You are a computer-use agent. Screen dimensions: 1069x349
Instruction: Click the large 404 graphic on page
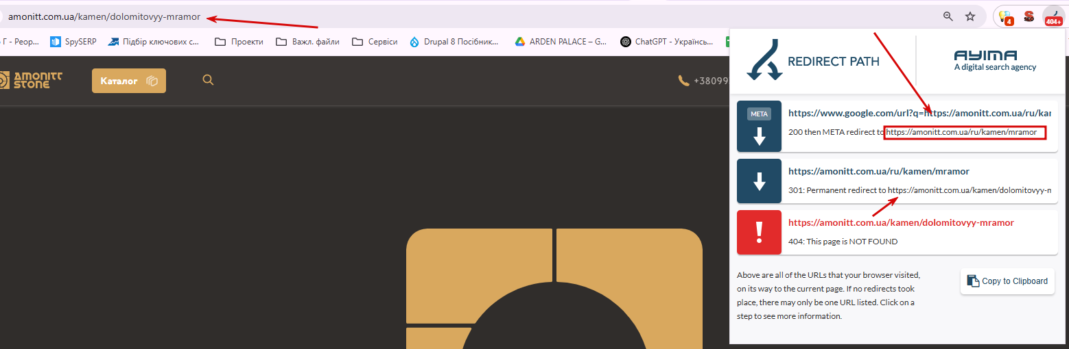pos(554,289)
